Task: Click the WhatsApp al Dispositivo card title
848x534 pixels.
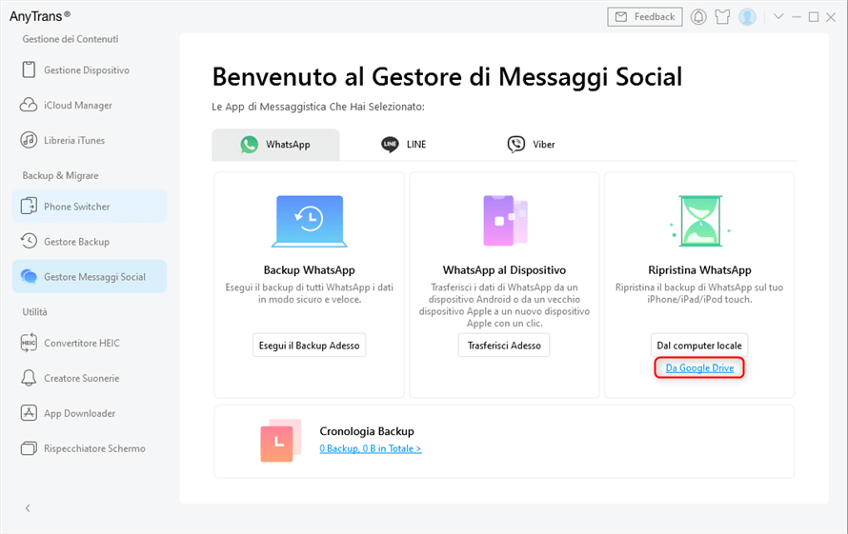Action: tap(505, 269)
